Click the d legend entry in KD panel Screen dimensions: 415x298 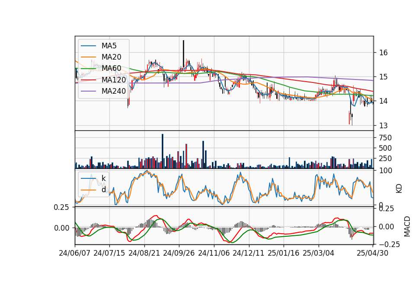(x=103, y=189)
